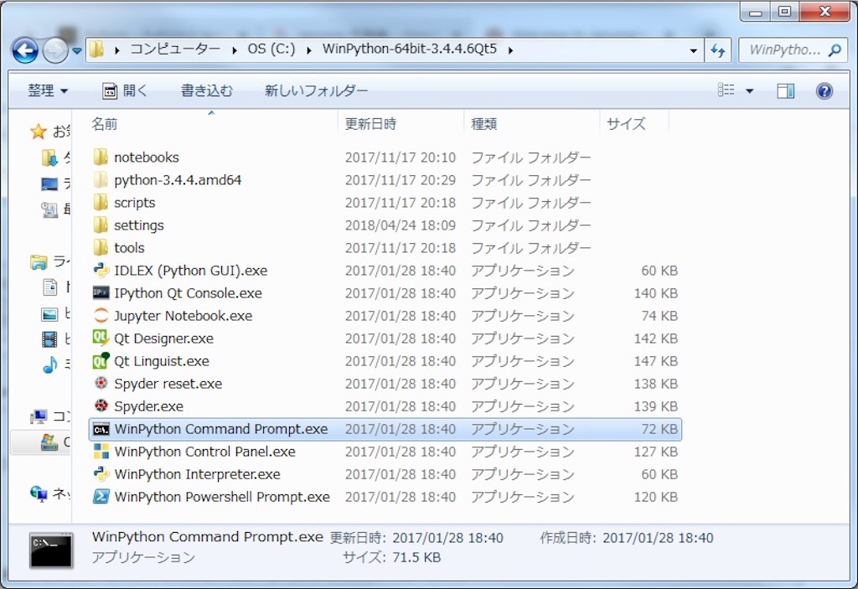858x589 pixels.
Task: Open the address bar history dropdown
Action: 693,50
